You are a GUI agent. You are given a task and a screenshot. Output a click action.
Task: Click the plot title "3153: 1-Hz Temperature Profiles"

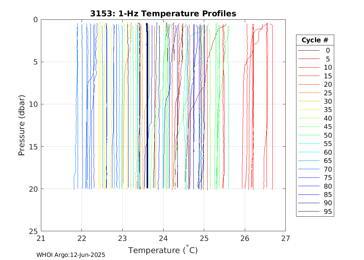[163, 14]
